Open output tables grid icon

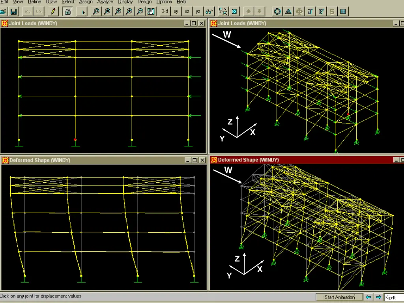tap(343, 11)
